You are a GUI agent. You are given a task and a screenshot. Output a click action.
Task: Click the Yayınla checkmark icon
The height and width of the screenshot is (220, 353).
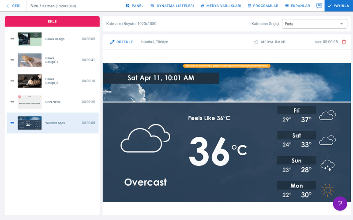329,6
